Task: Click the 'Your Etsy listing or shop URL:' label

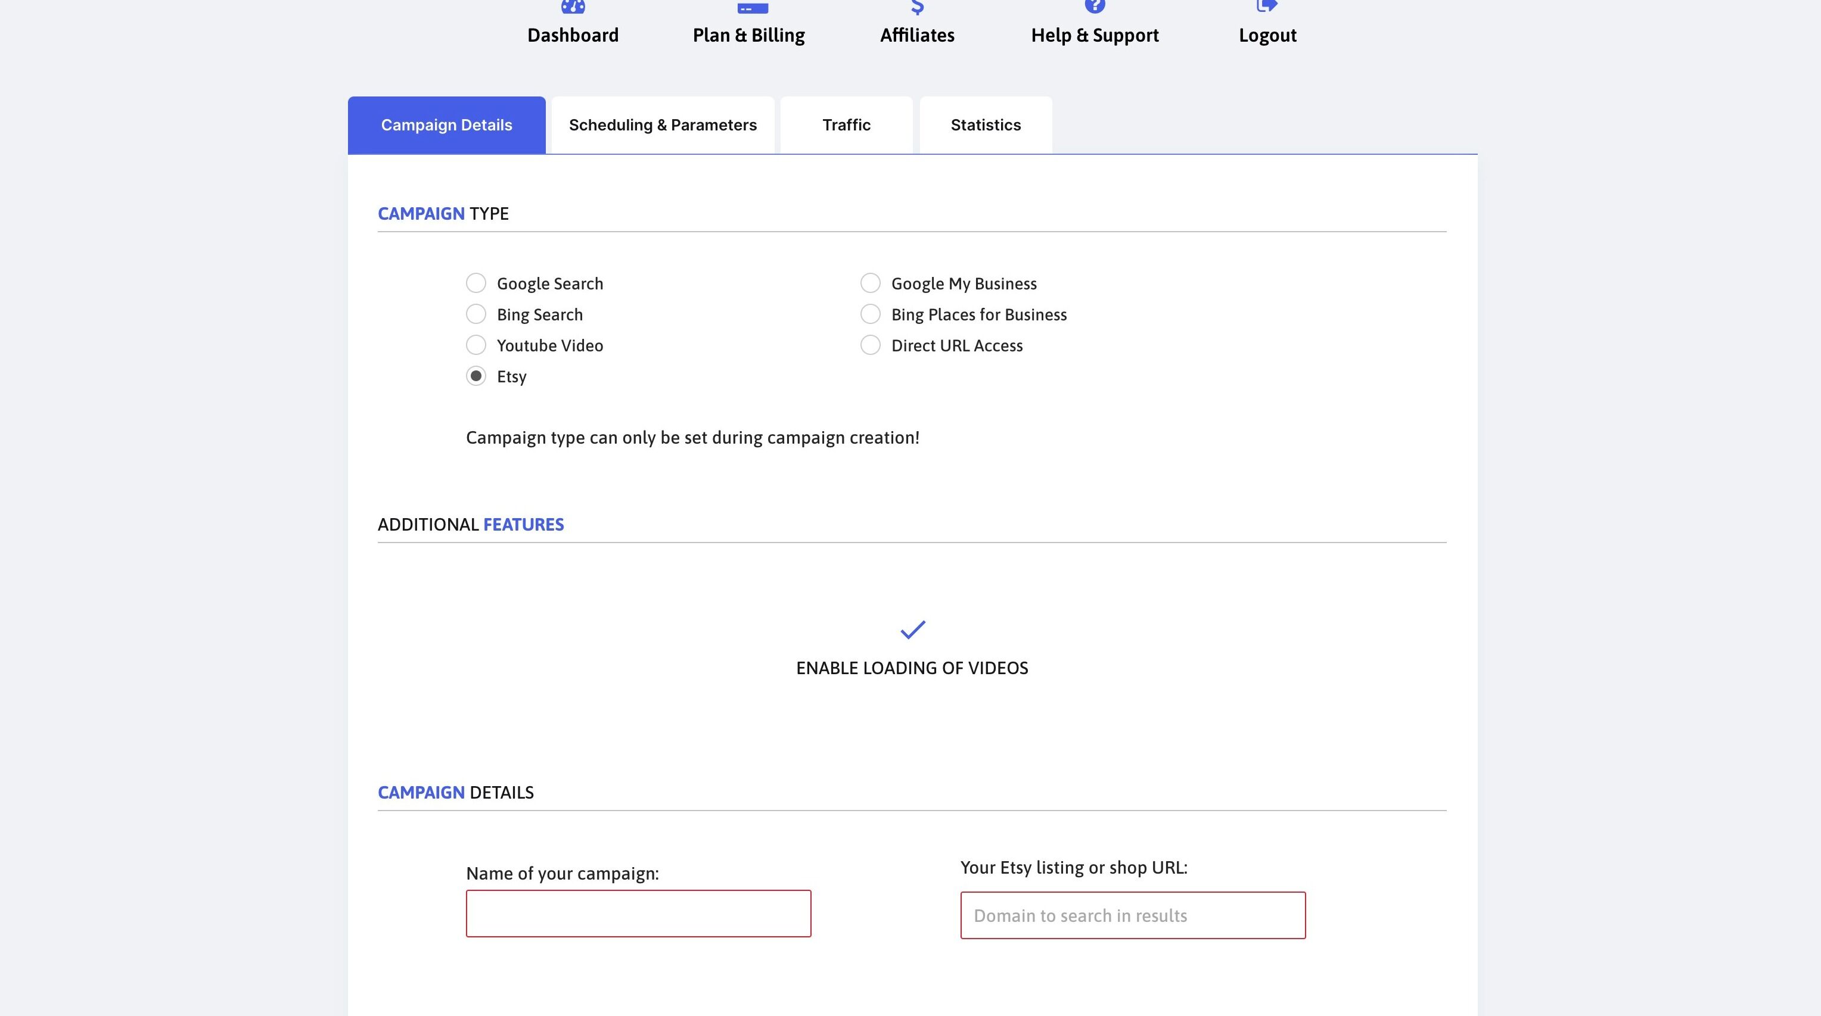Action: pyautogui.click(x=1074, y=868)
